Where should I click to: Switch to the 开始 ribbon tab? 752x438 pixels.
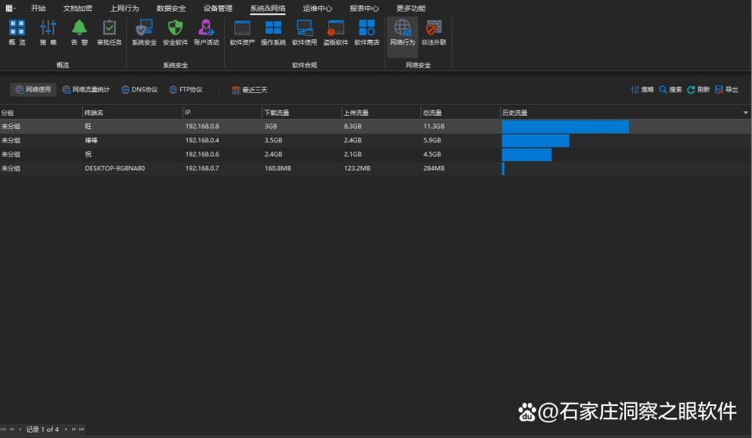pos(38,8)
